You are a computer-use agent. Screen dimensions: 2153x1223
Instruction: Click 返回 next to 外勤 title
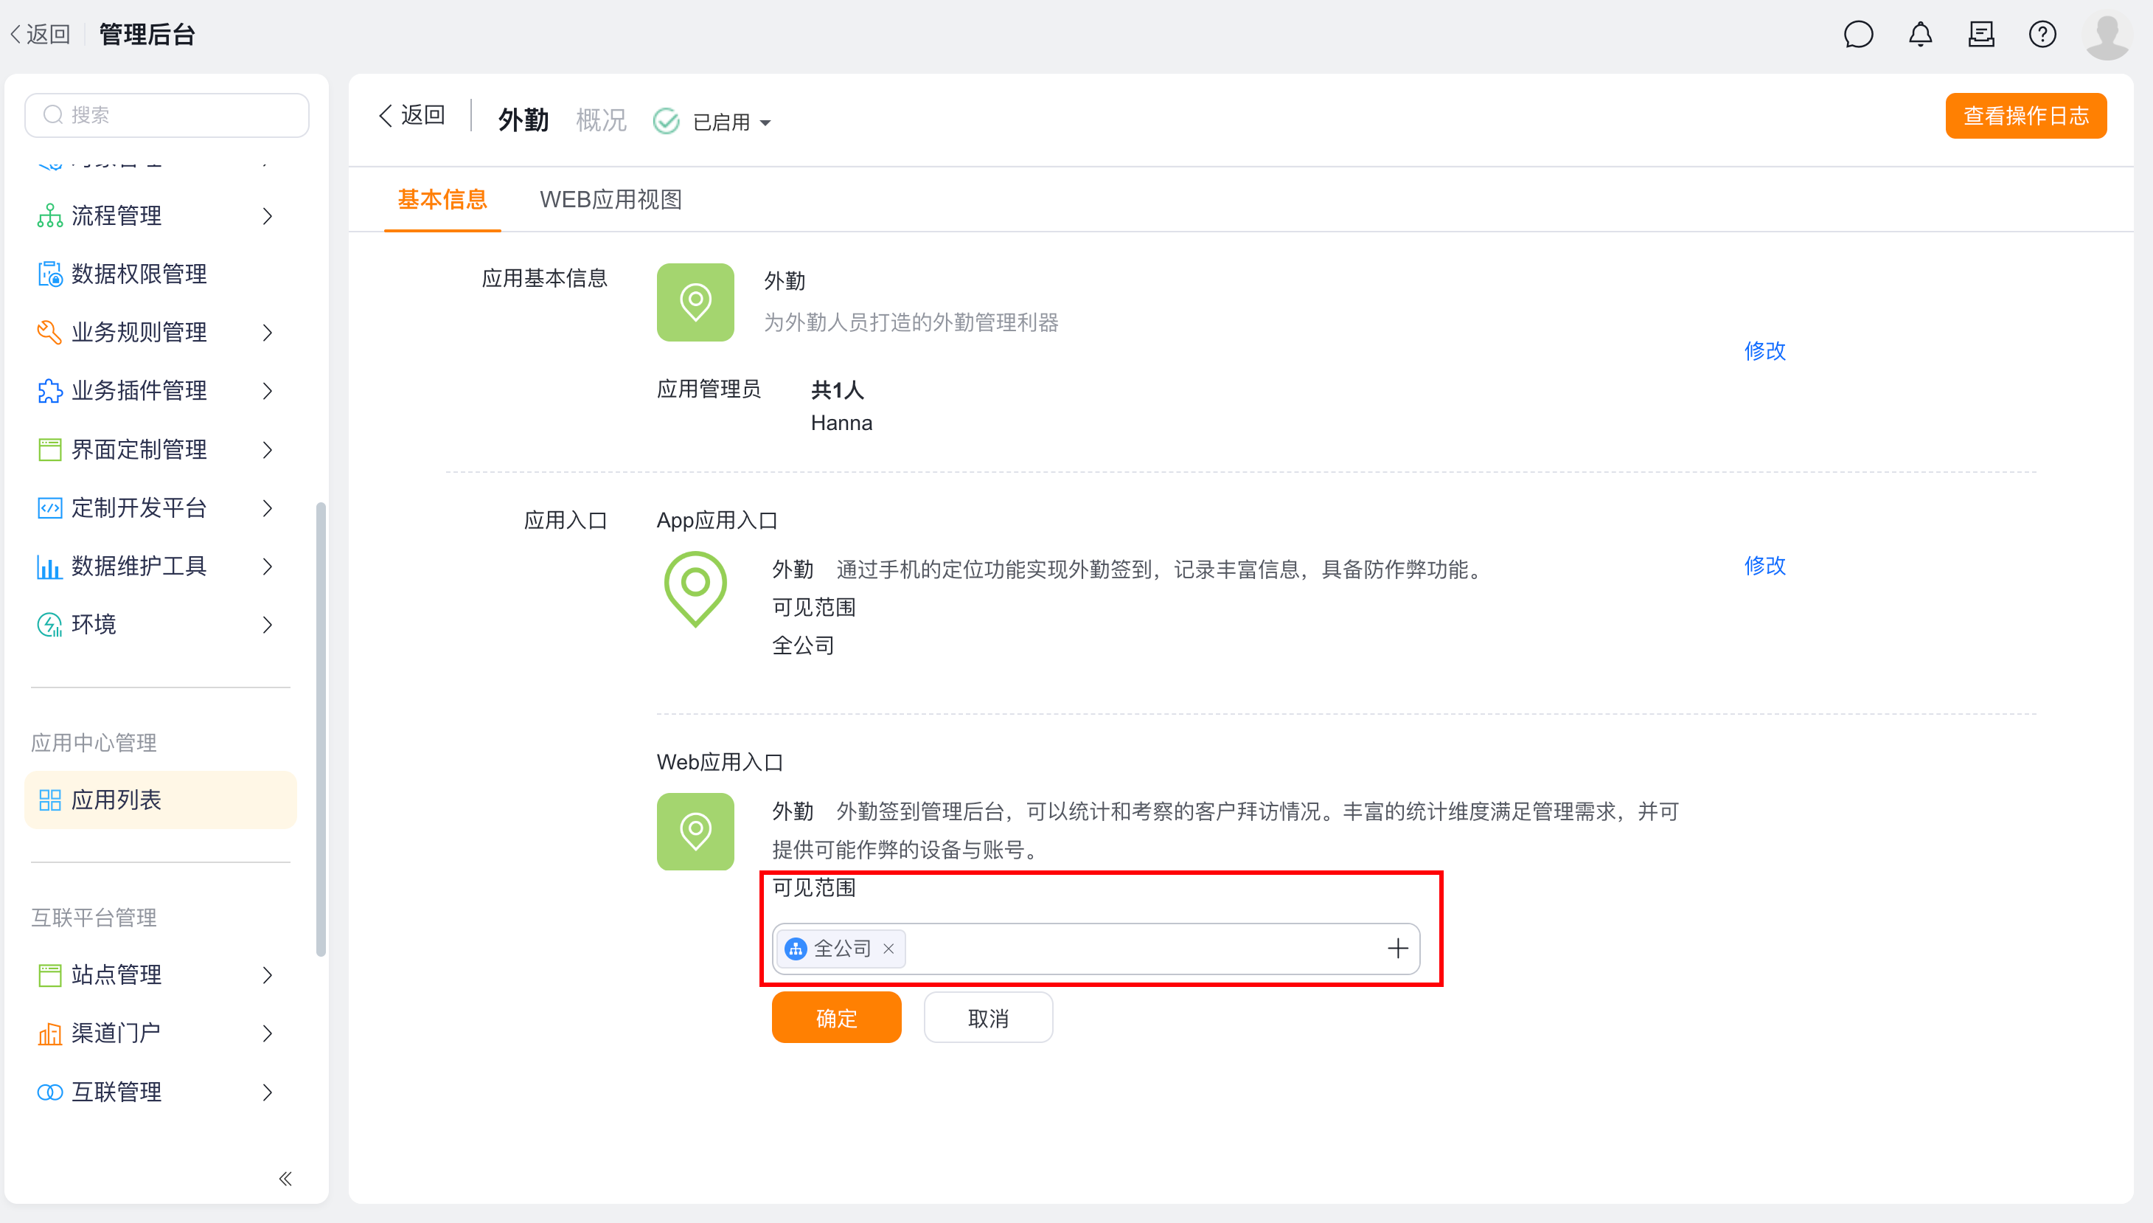pyautogui.click(x=411, y=115)
